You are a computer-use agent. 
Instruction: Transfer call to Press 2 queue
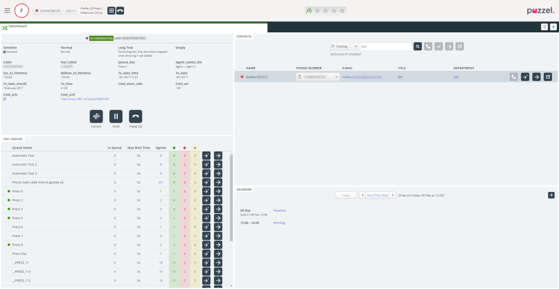pos(218,200)
